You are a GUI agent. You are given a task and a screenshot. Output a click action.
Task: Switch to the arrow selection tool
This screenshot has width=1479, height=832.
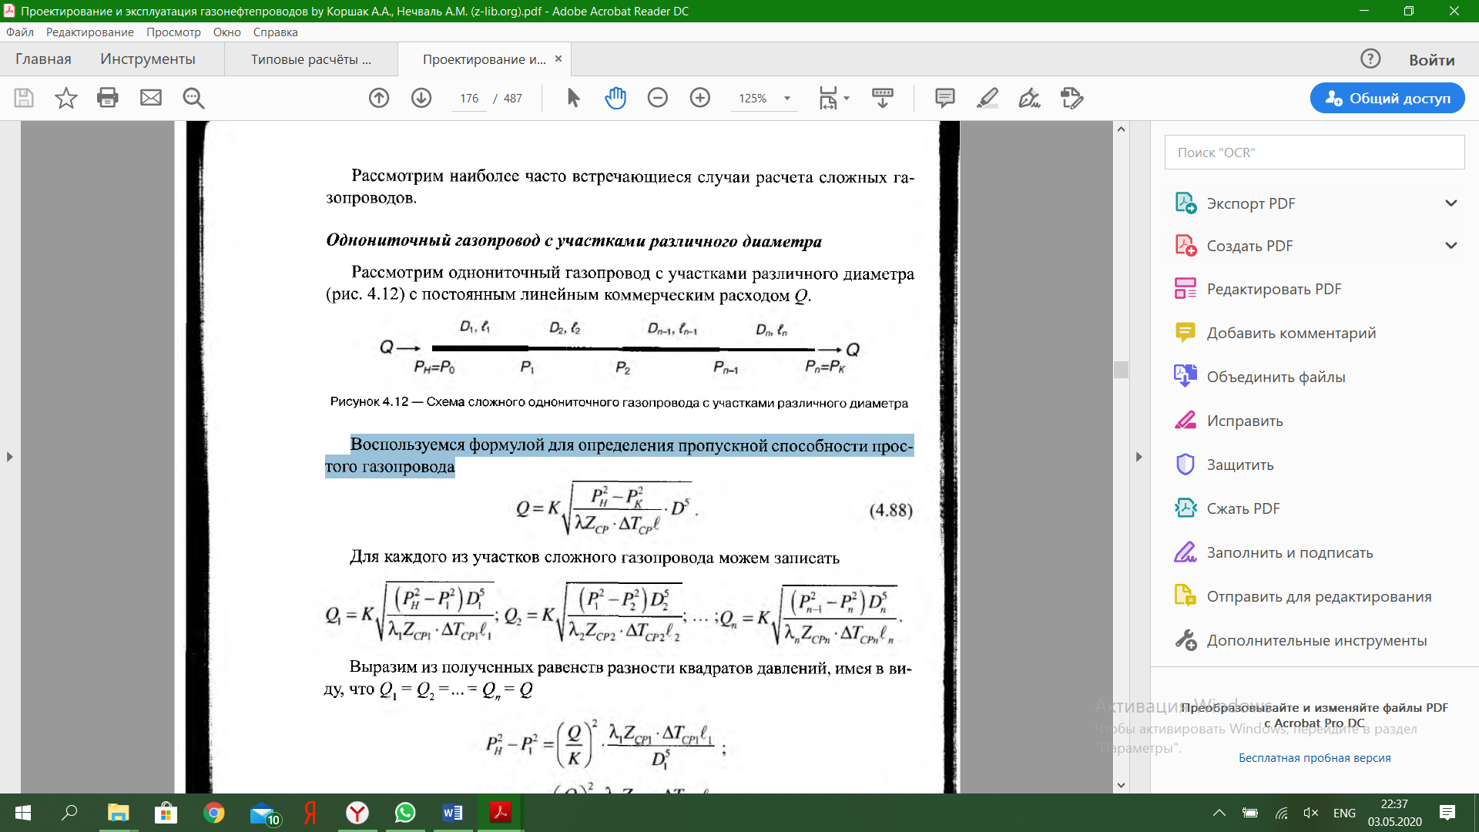[573, 98]
